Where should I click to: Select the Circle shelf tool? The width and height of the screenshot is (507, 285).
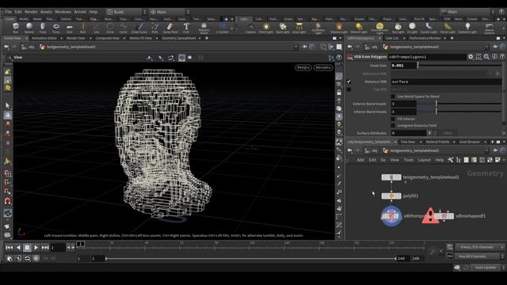tap(110, 28)
